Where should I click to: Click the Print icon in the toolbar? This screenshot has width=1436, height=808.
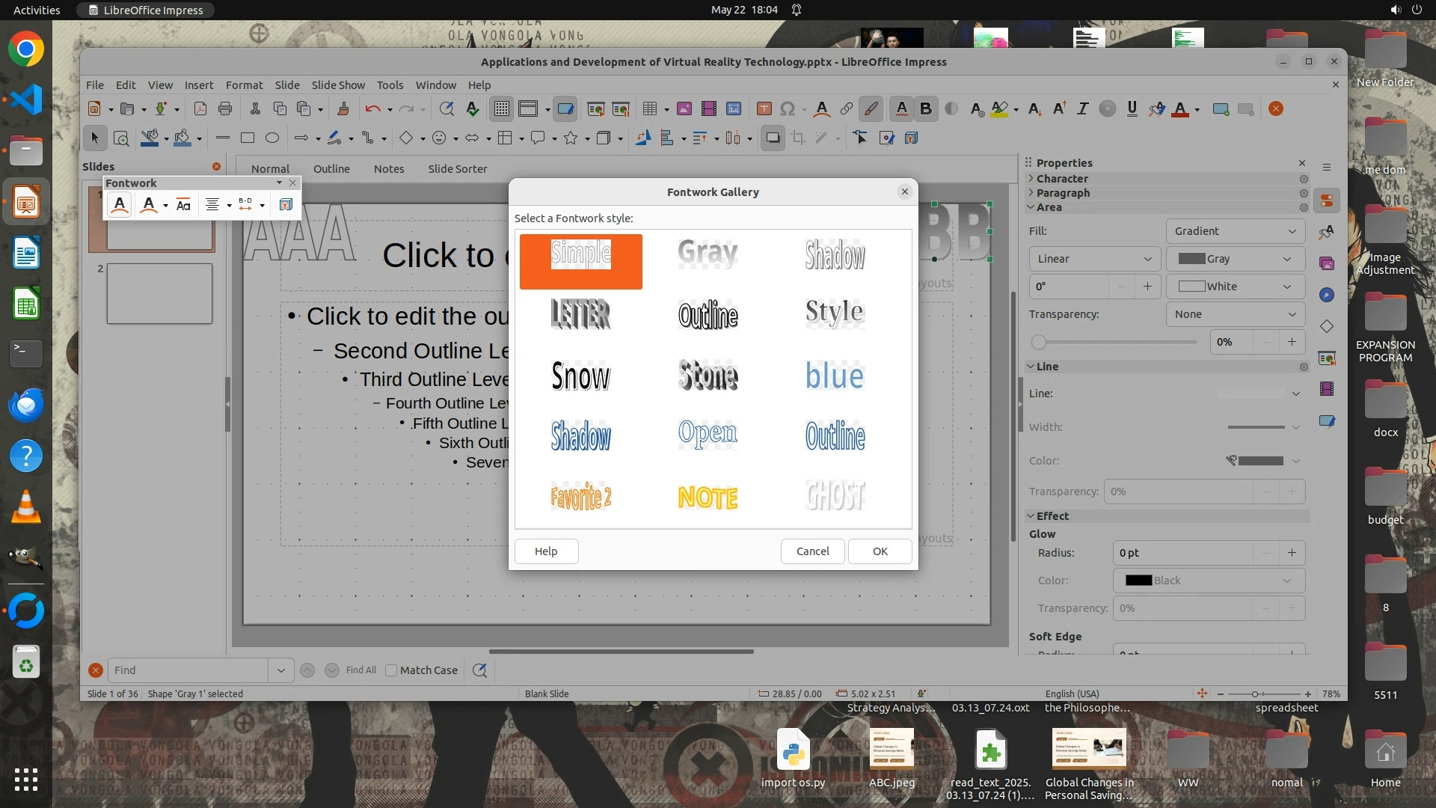click(225, 109)
